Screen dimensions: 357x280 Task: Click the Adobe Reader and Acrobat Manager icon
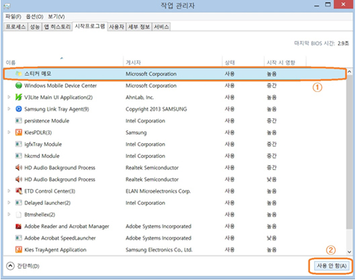point(18,226)
